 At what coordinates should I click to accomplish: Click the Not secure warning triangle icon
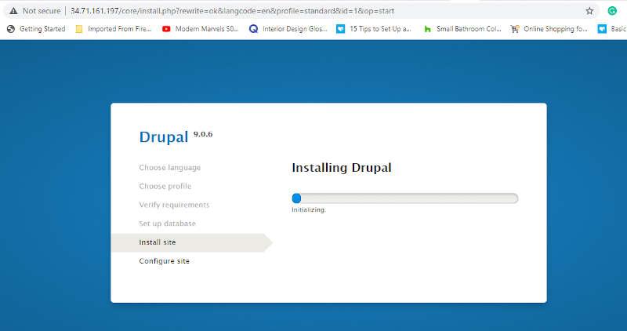(x=13, y=11)
